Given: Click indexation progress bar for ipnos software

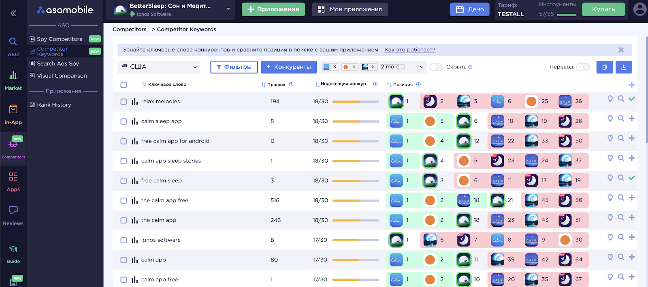Looking at the screenshot, I should [356, 240].
